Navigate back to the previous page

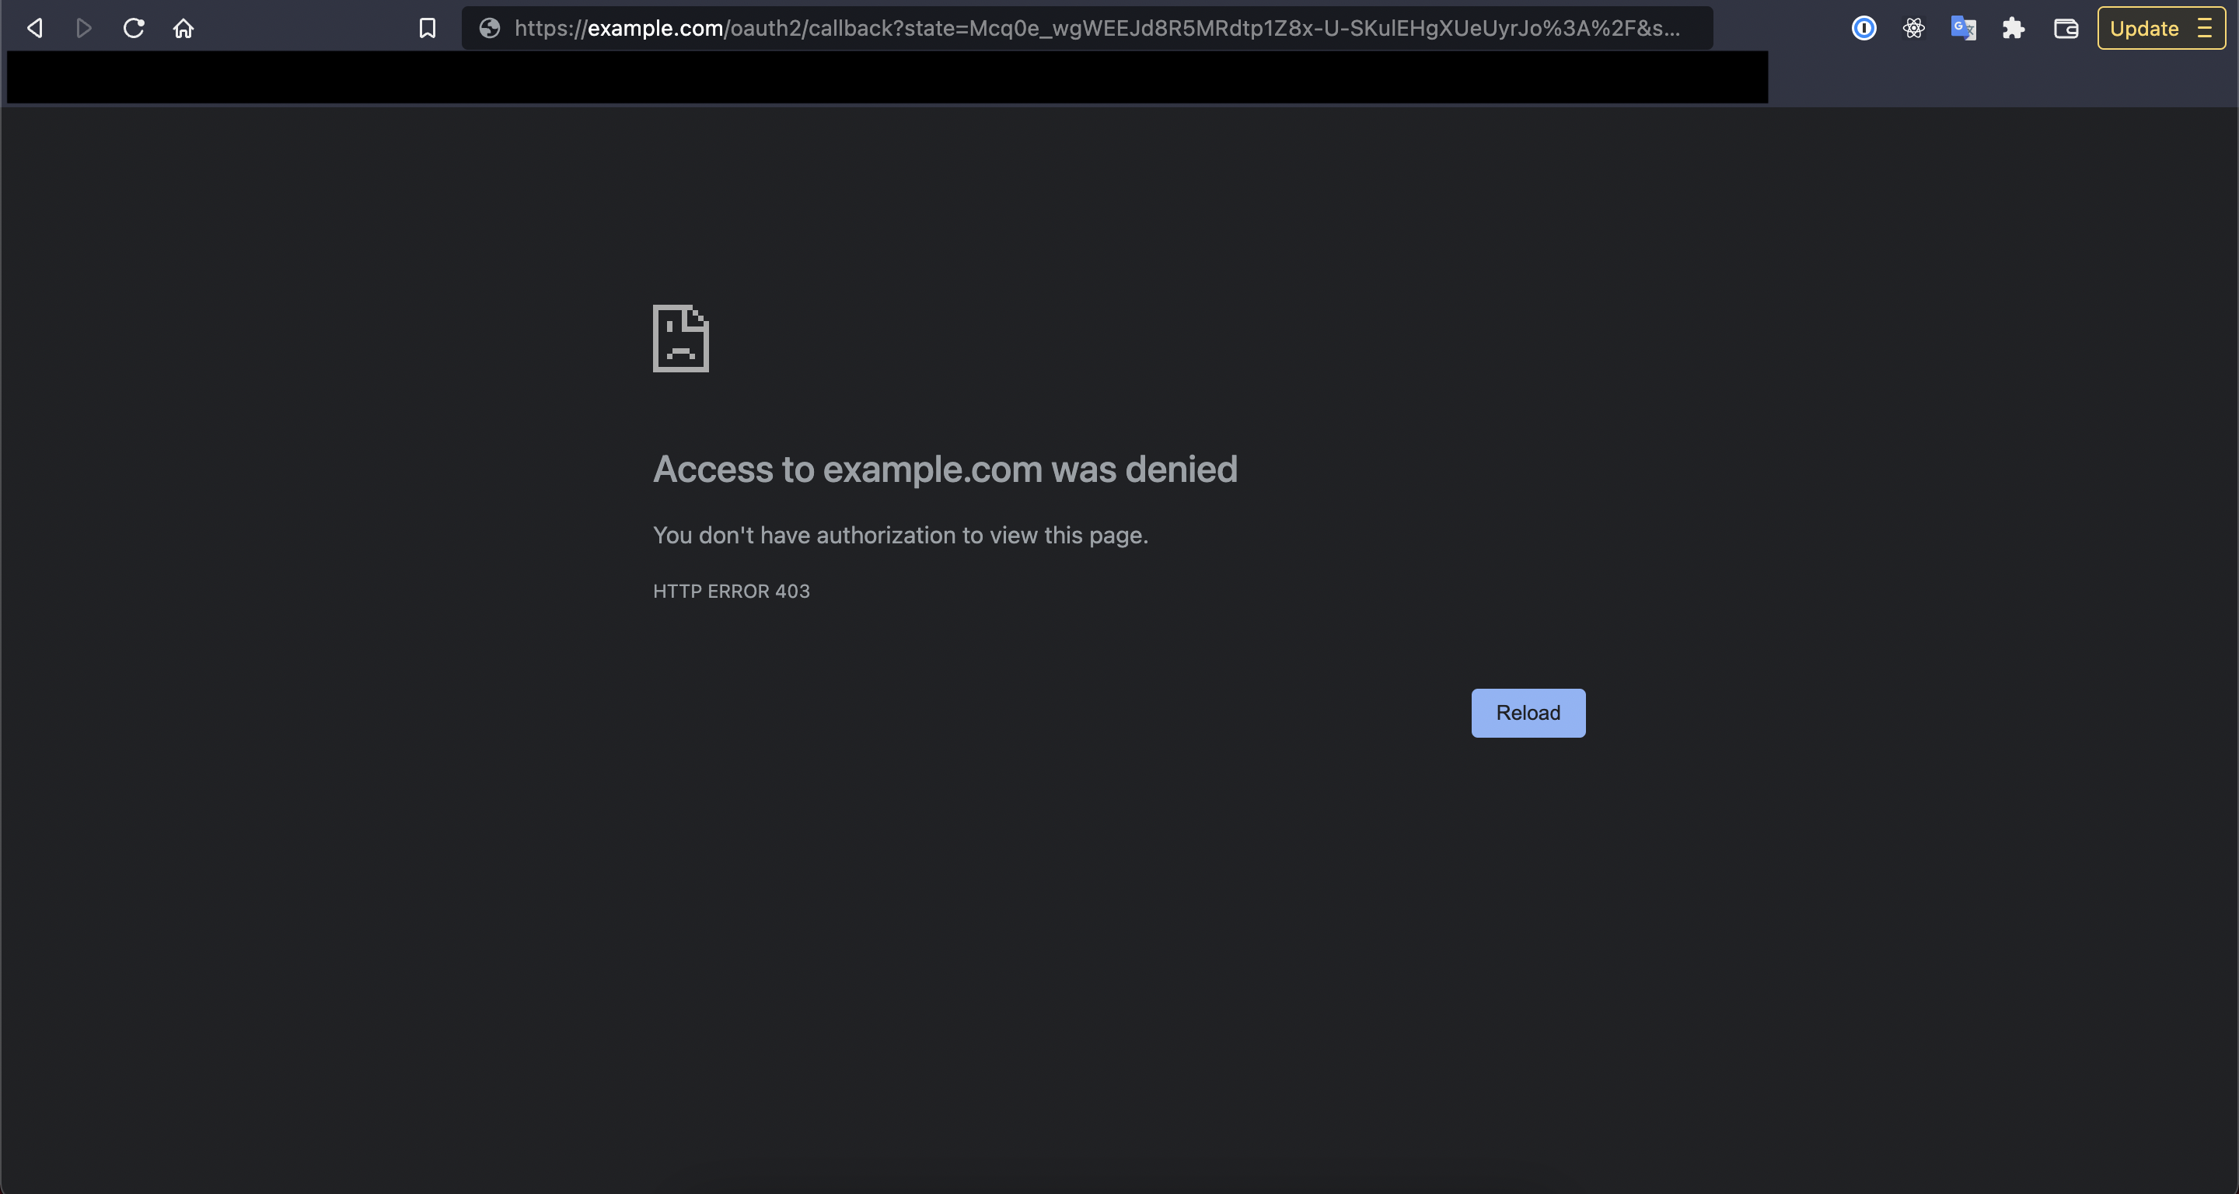click(34, 28)
